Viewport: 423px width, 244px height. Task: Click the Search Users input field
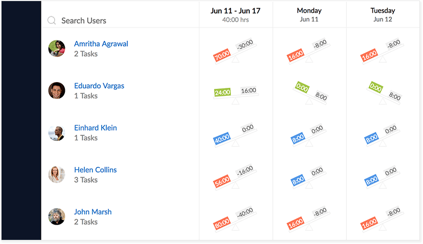(x=120, y=20)
